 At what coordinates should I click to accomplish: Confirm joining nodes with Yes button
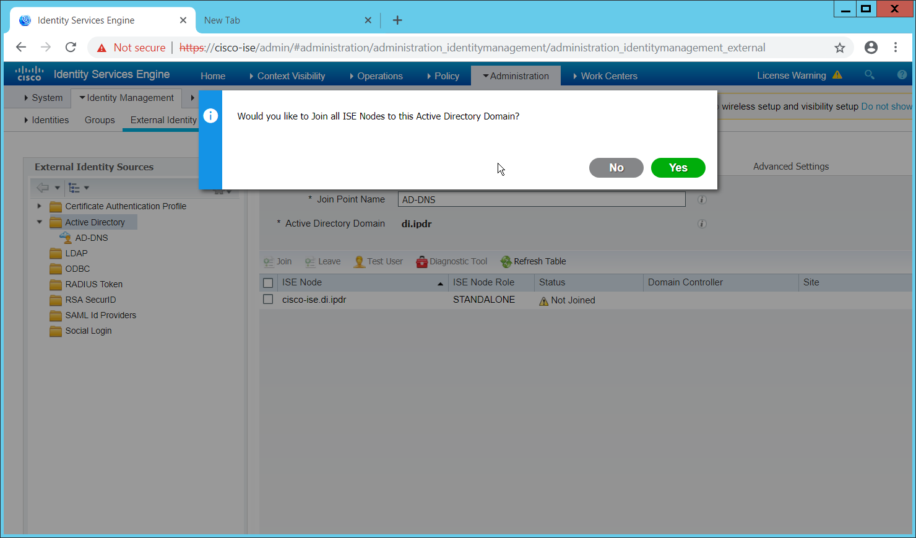[x=678, y=168]
